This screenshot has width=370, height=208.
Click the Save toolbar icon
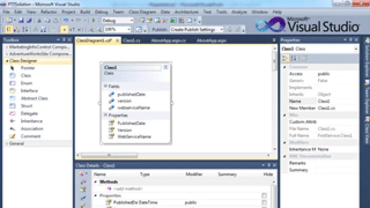coord(21,20)
